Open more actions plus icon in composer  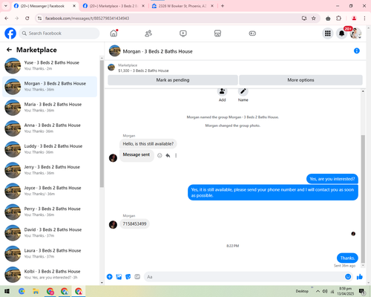coord(110,277)
